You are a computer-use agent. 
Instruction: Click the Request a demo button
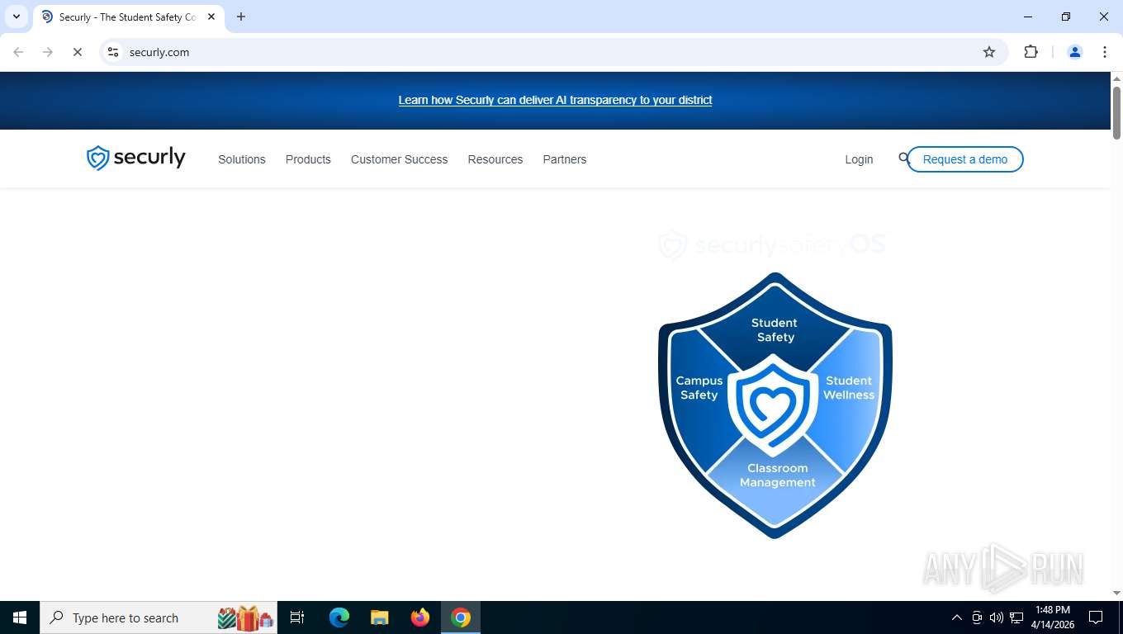965,159
